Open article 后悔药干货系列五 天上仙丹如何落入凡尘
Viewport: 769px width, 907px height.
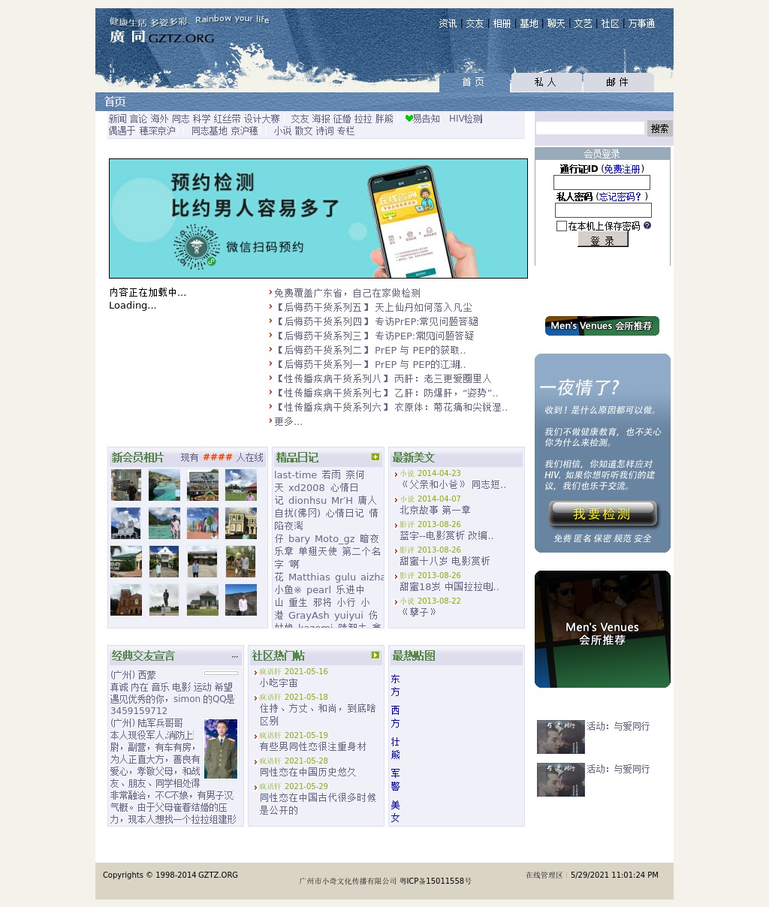click(373, 307)
